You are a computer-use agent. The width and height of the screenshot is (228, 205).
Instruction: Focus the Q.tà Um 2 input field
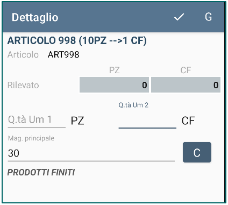pyautogui.click(x=147, y=120)
